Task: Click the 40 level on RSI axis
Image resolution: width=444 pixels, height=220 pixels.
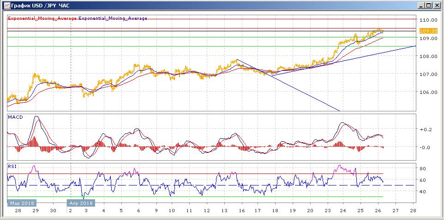Action: [x=422, y=191]
